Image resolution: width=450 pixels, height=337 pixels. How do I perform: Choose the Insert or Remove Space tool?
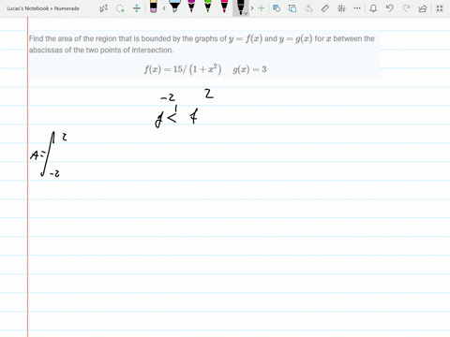coord(137,8)
